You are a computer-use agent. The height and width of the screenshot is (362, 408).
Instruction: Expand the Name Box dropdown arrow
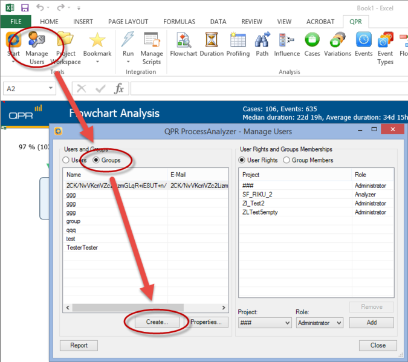pos(51,88)
